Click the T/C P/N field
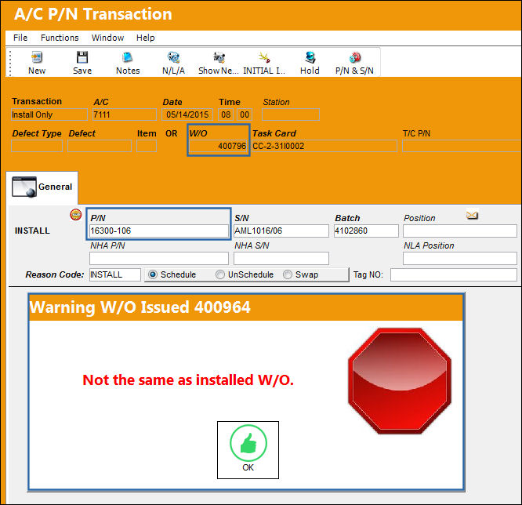 [x=462, y=146]
